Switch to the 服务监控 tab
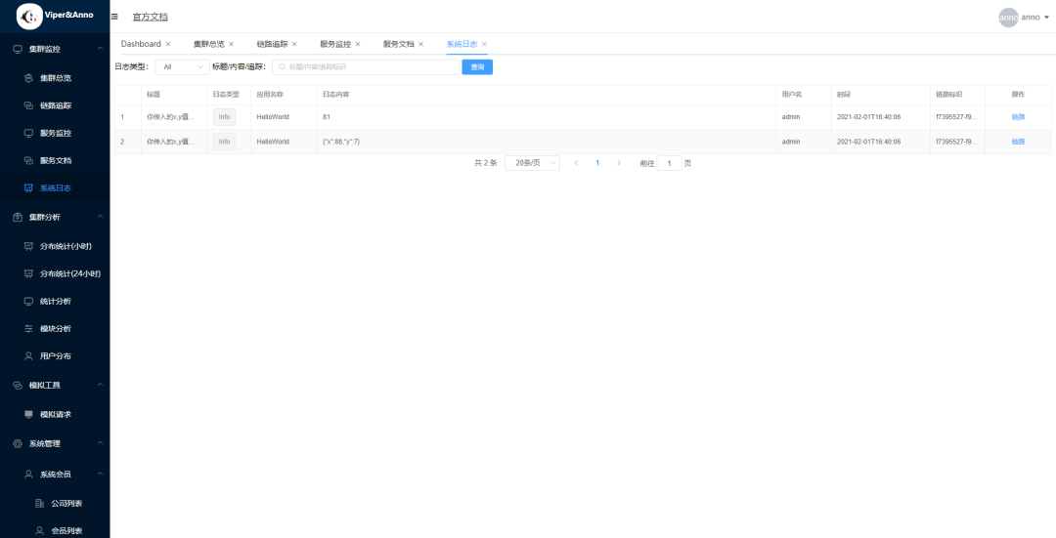This screenshot has width=1056, height=538. click(335, 44)
